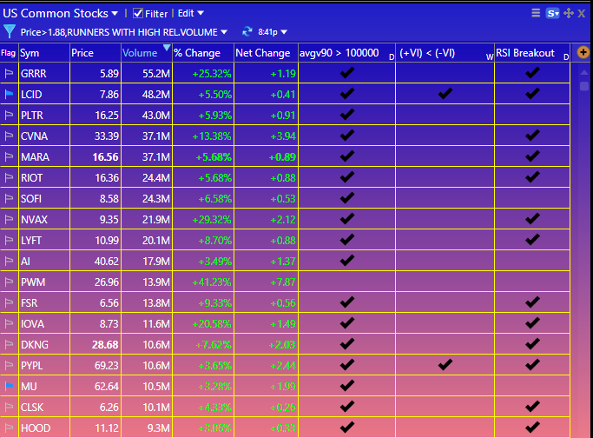Toggle the flag for SOFI

click(9, 198)
